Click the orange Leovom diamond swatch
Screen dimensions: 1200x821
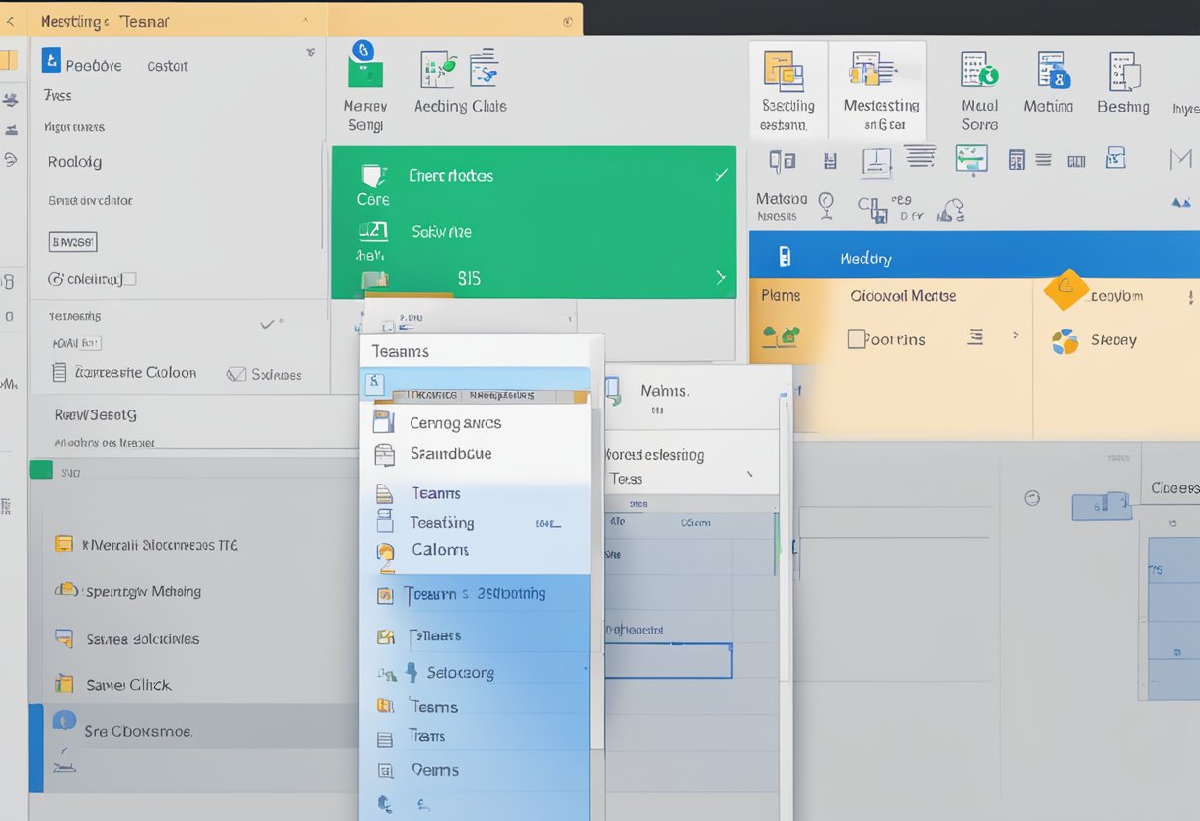1067,293
